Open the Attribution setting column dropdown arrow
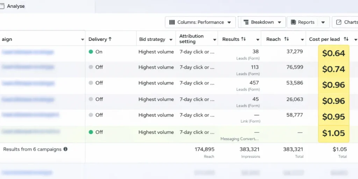 coord(215,40)
